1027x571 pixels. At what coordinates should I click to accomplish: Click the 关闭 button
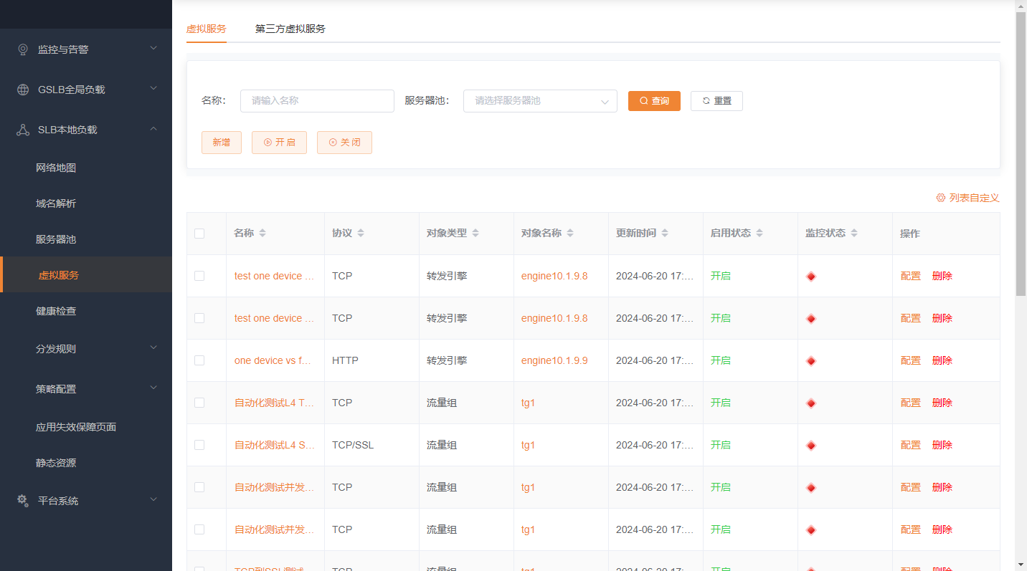coord(344,143)
